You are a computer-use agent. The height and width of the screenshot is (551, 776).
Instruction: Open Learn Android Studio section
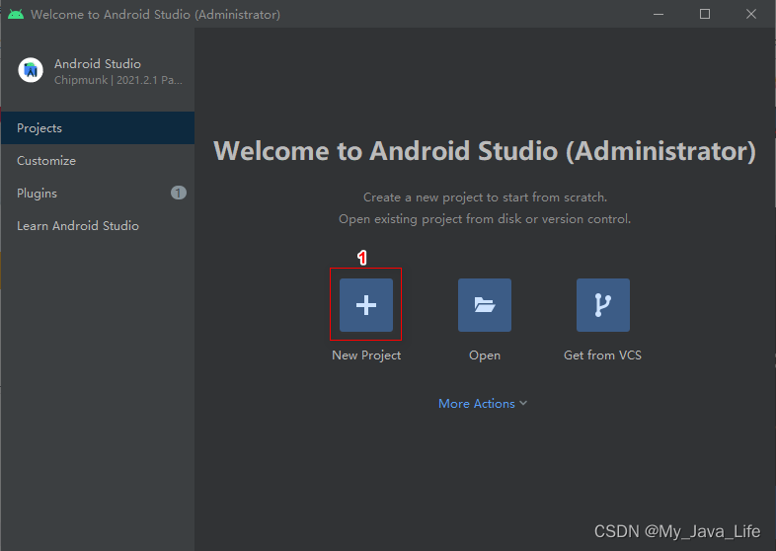point(98,226)
